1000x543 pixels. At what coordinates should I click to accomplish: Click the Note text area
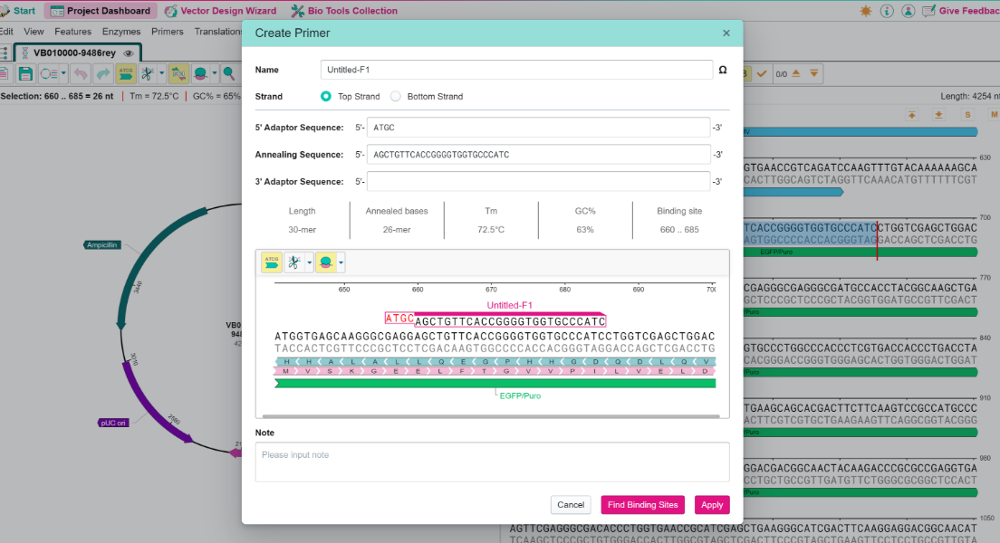point(493,462)
